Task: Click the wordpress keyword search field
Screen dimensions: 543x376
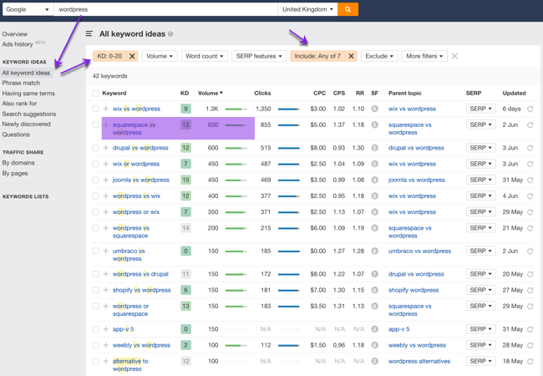Action: click(x=165, y=9)
